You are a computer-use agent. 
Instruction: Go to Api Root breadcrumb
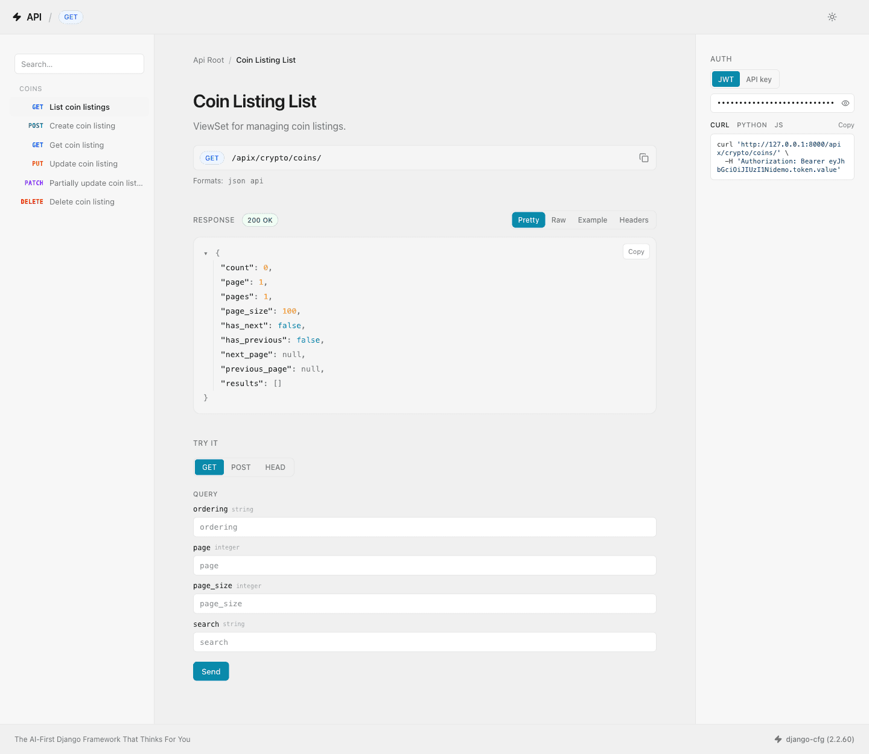pyautogui.click(x=208, y=60)
